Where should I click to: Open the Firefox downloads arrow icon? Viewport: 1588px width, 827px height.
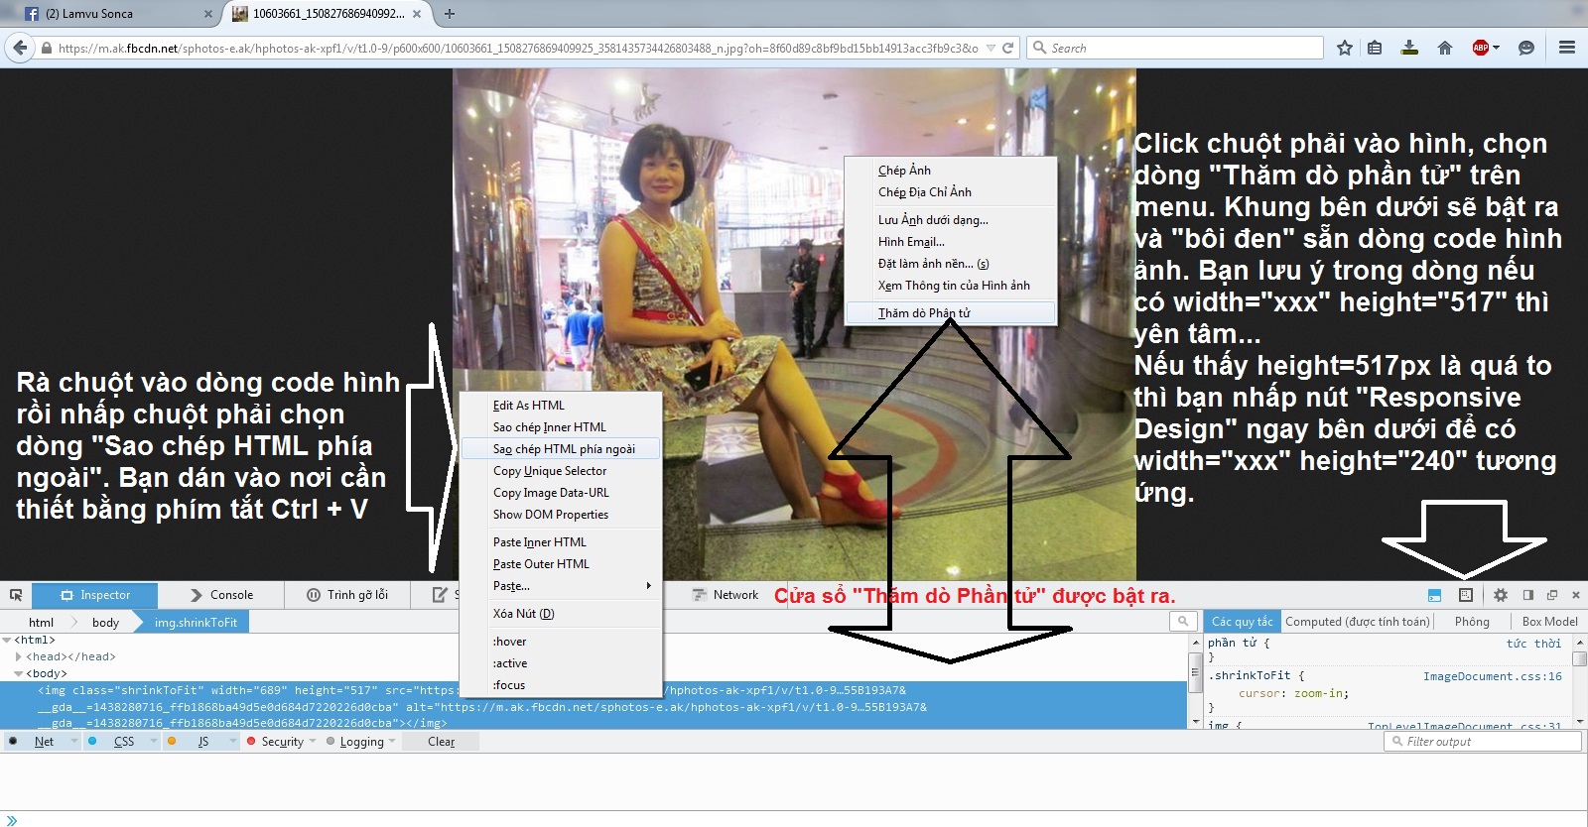(x=1409, y=48)
